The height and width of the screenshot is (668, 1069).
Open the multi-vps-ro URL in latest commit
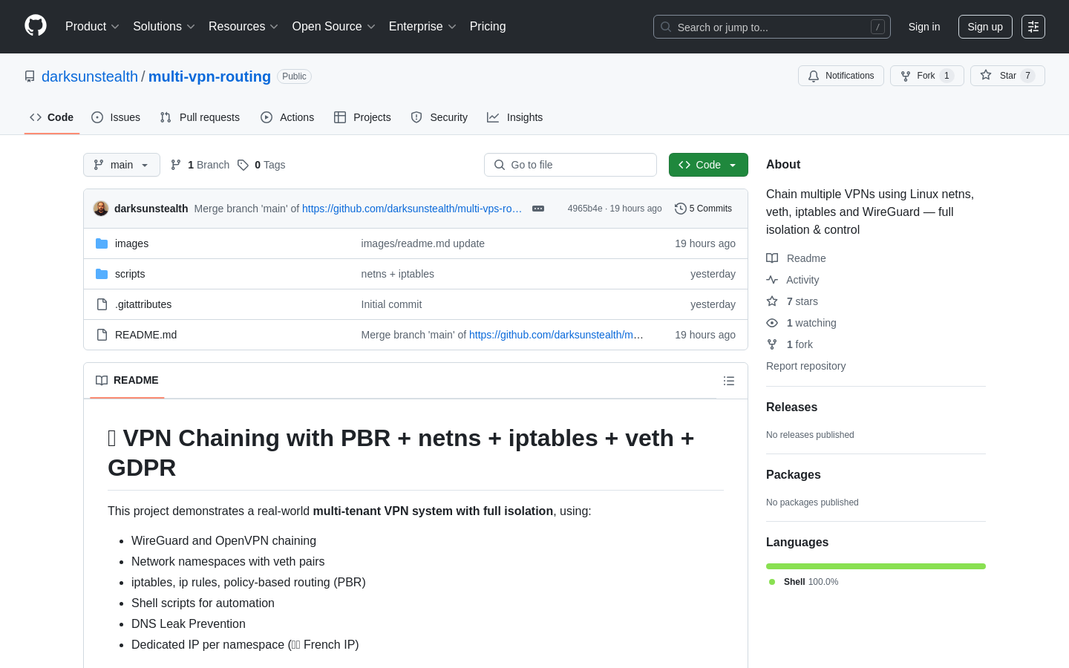tap(412, 209)
